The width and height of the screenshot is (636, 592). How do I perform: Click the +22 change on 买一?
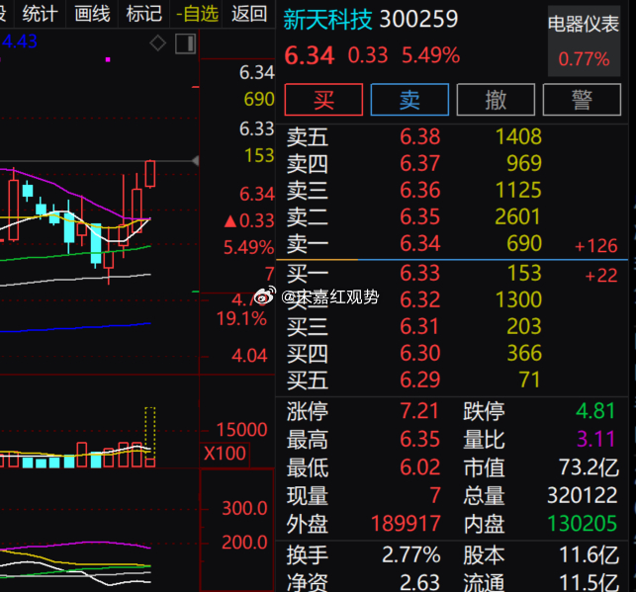click(x=600, y=276)
